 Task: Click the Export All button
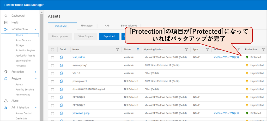[x=109, y=37]
